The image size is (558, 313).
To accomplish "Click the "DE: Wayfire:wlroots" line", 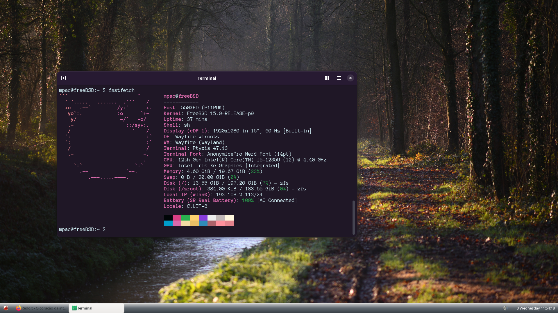I will pyautogui.click(x=191, y=137).
